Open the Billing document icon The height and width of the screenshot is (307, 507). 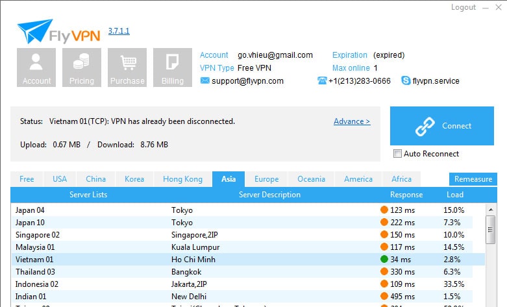tap(172, 68)
